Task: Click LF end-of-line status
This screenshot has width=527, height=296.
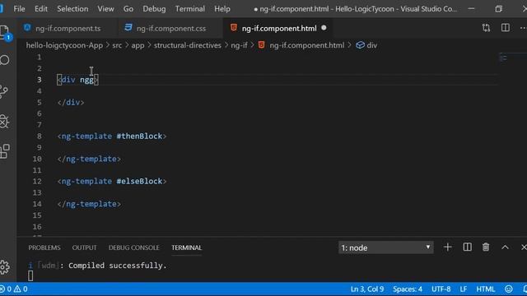Action: click(x=463, y=289)
